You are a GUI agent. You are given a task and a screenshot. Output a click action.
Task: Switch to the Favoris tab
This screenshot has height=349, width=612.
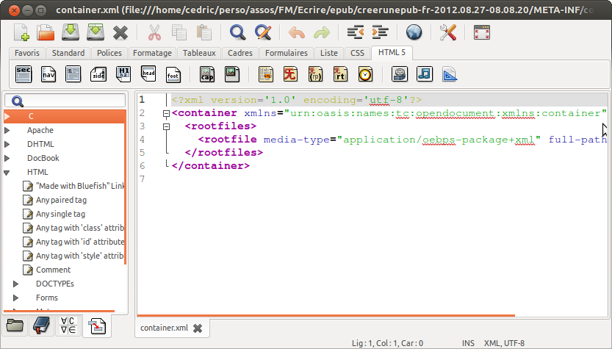pos(27,53)
